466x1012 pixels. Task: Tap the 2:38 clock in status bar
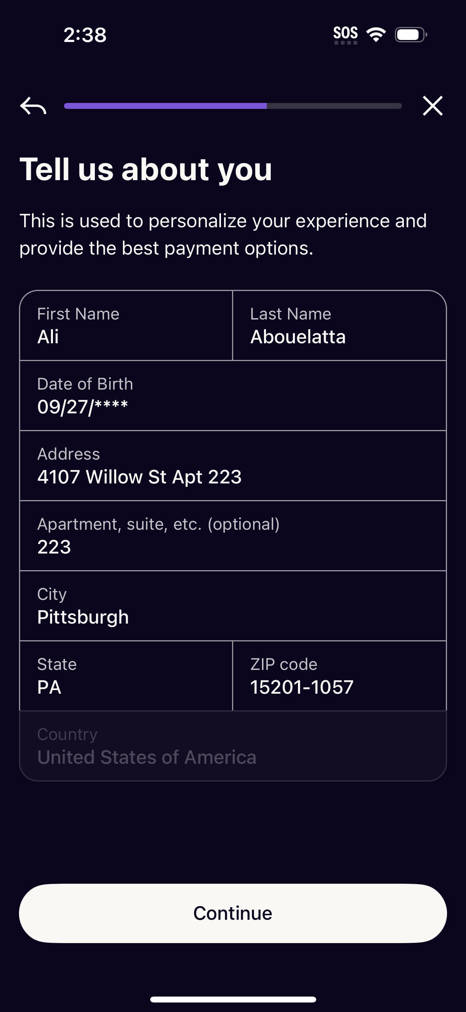coord(85,35)
